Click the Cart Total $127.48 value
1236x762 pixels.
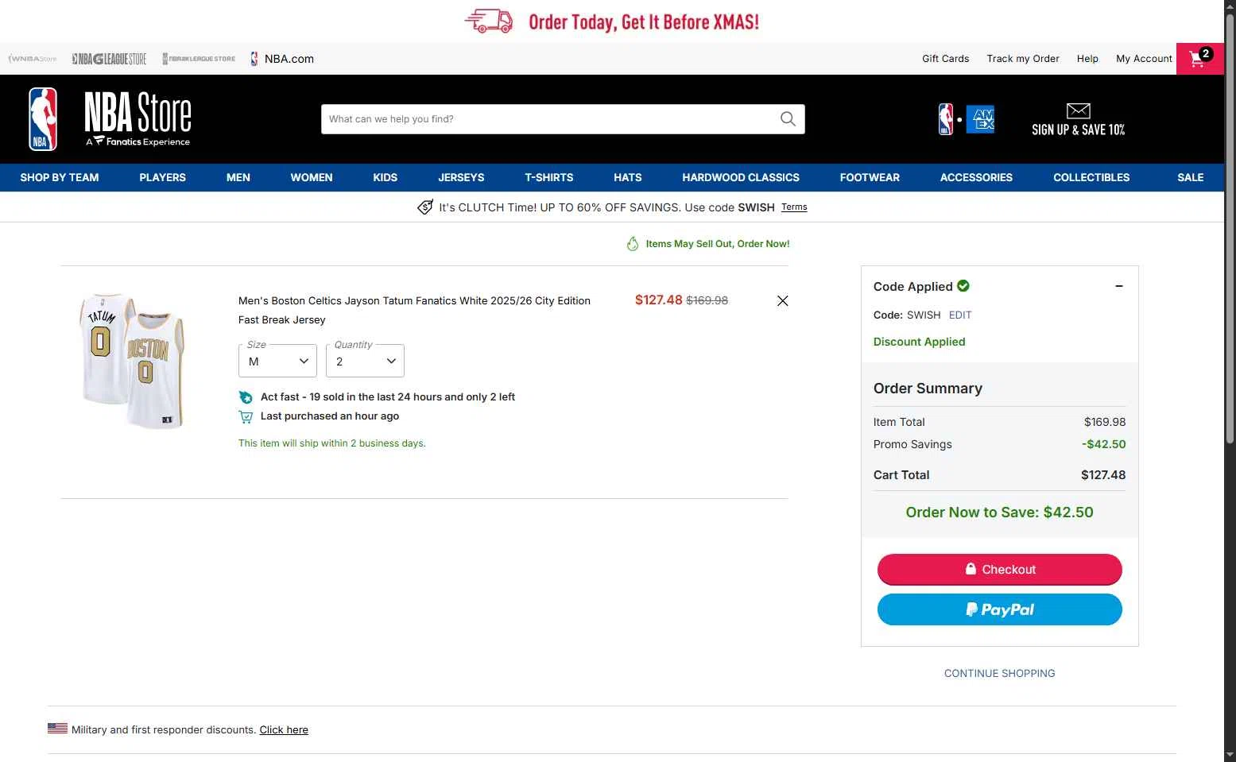(1103, 475)
